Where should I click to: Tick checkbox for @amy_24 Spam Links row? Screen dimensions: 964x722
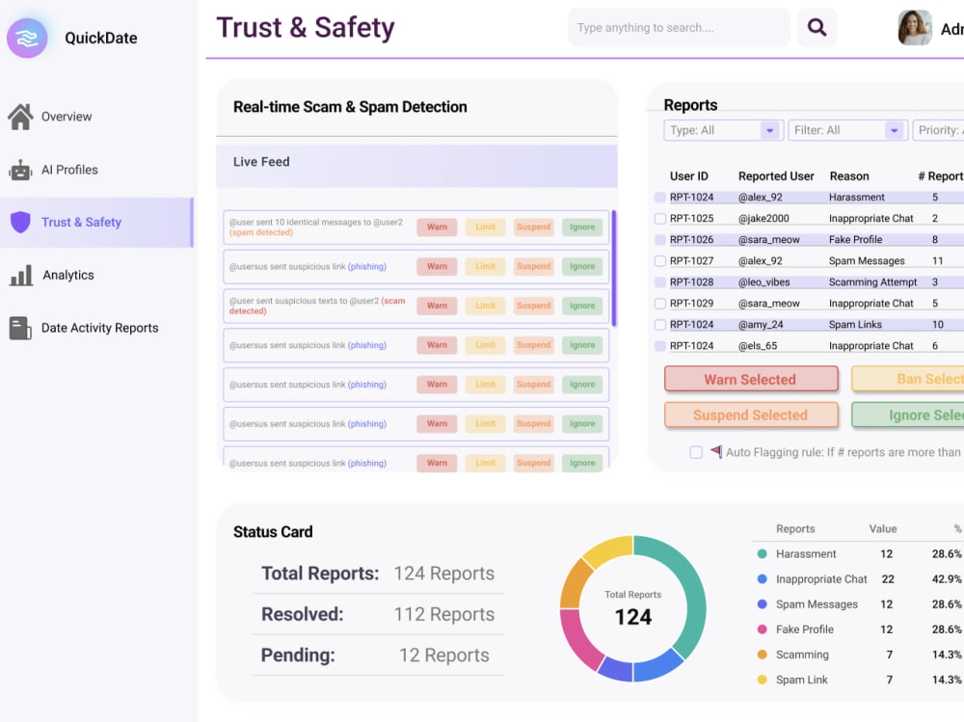pyautogui.click(x=660, y=325)
